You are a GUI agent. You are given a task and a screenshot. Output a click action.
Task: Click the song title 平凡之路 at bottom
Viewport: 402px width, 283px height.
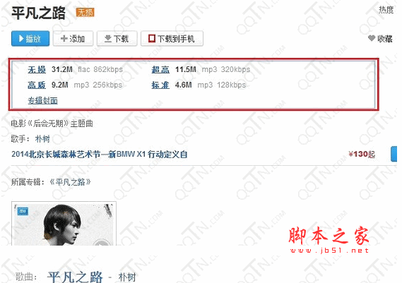75,277
